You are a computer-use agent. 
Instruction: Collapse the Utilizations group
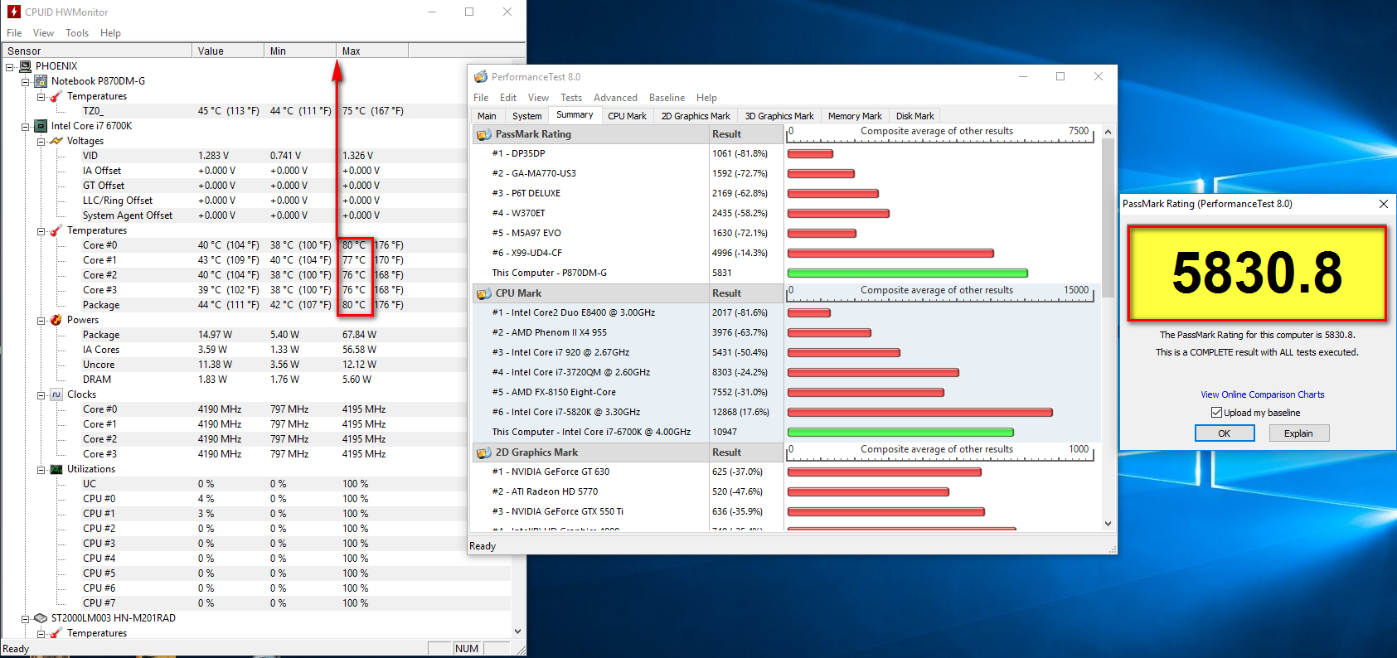(41, 470)
